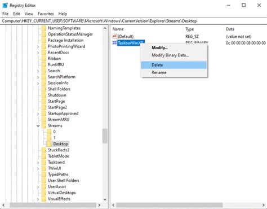This screenshot has height=209, width=267.
Task: Open the View menu
Action: point(29,14)
